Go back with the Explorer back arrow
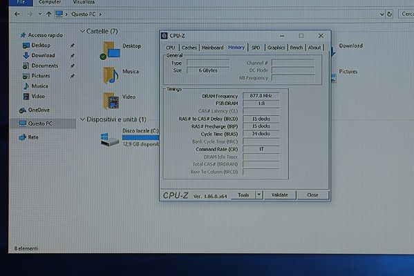 pos(17,14)
